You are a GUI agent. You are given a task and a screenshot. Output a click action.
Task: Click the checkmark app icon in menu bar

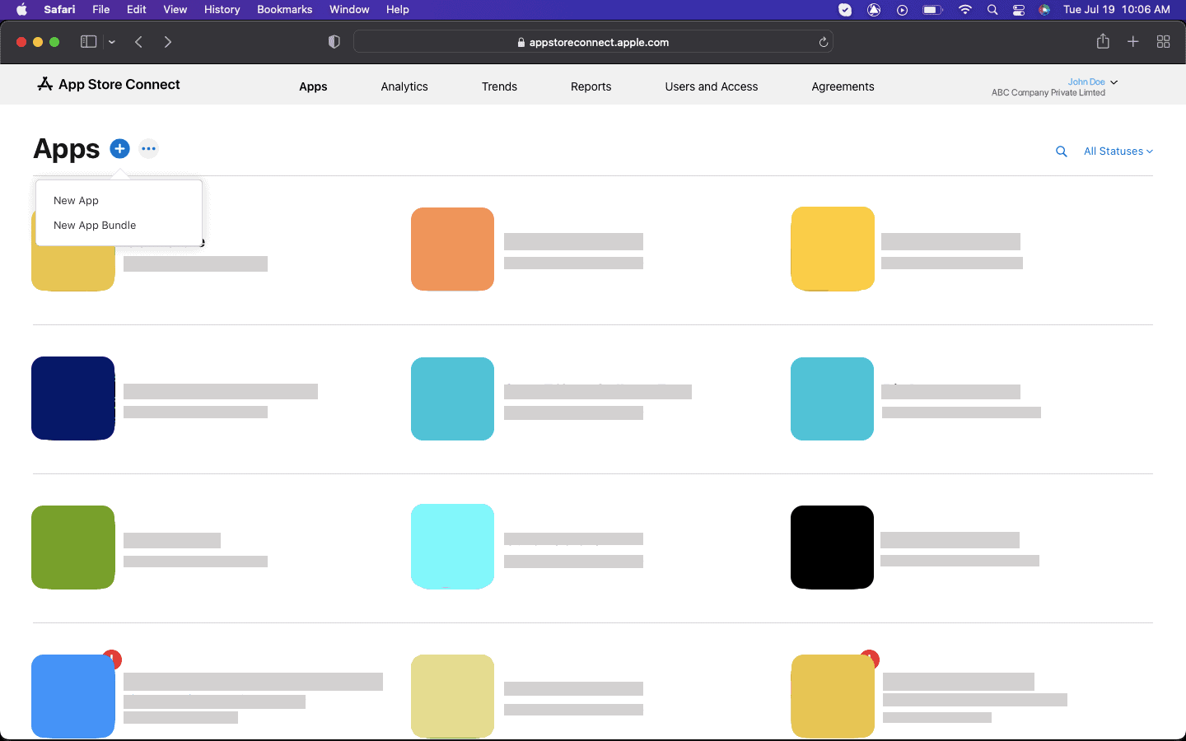point(845,10)
